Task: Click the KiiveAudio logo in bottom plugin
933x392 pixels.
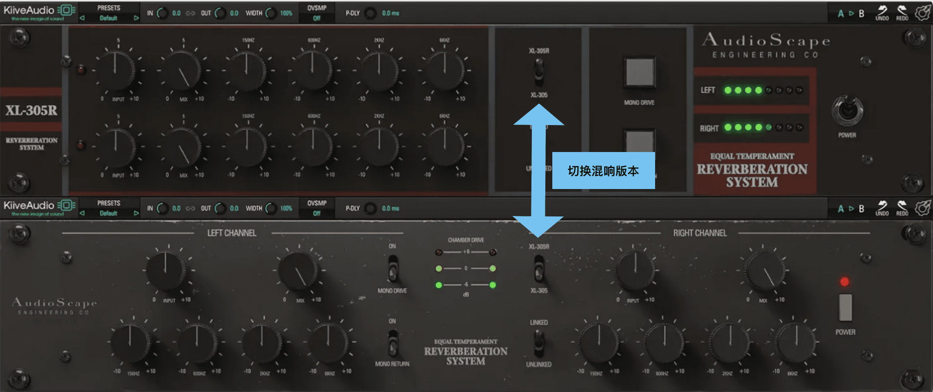Action: point(39,207)
